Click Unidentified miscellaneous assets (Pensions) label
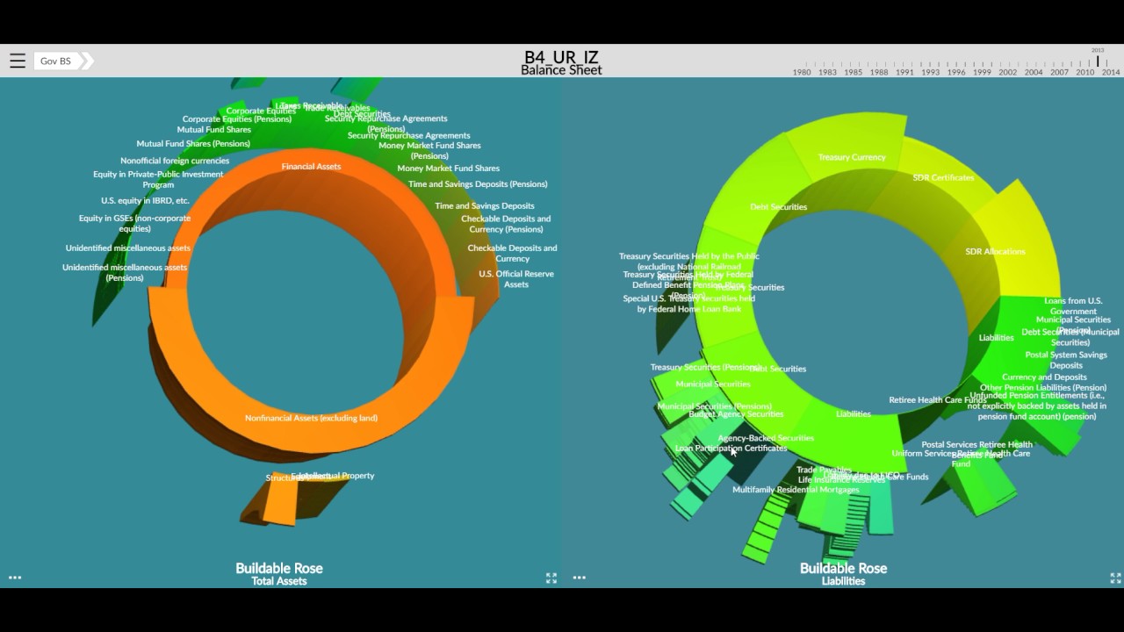 [x=125, y=272]
